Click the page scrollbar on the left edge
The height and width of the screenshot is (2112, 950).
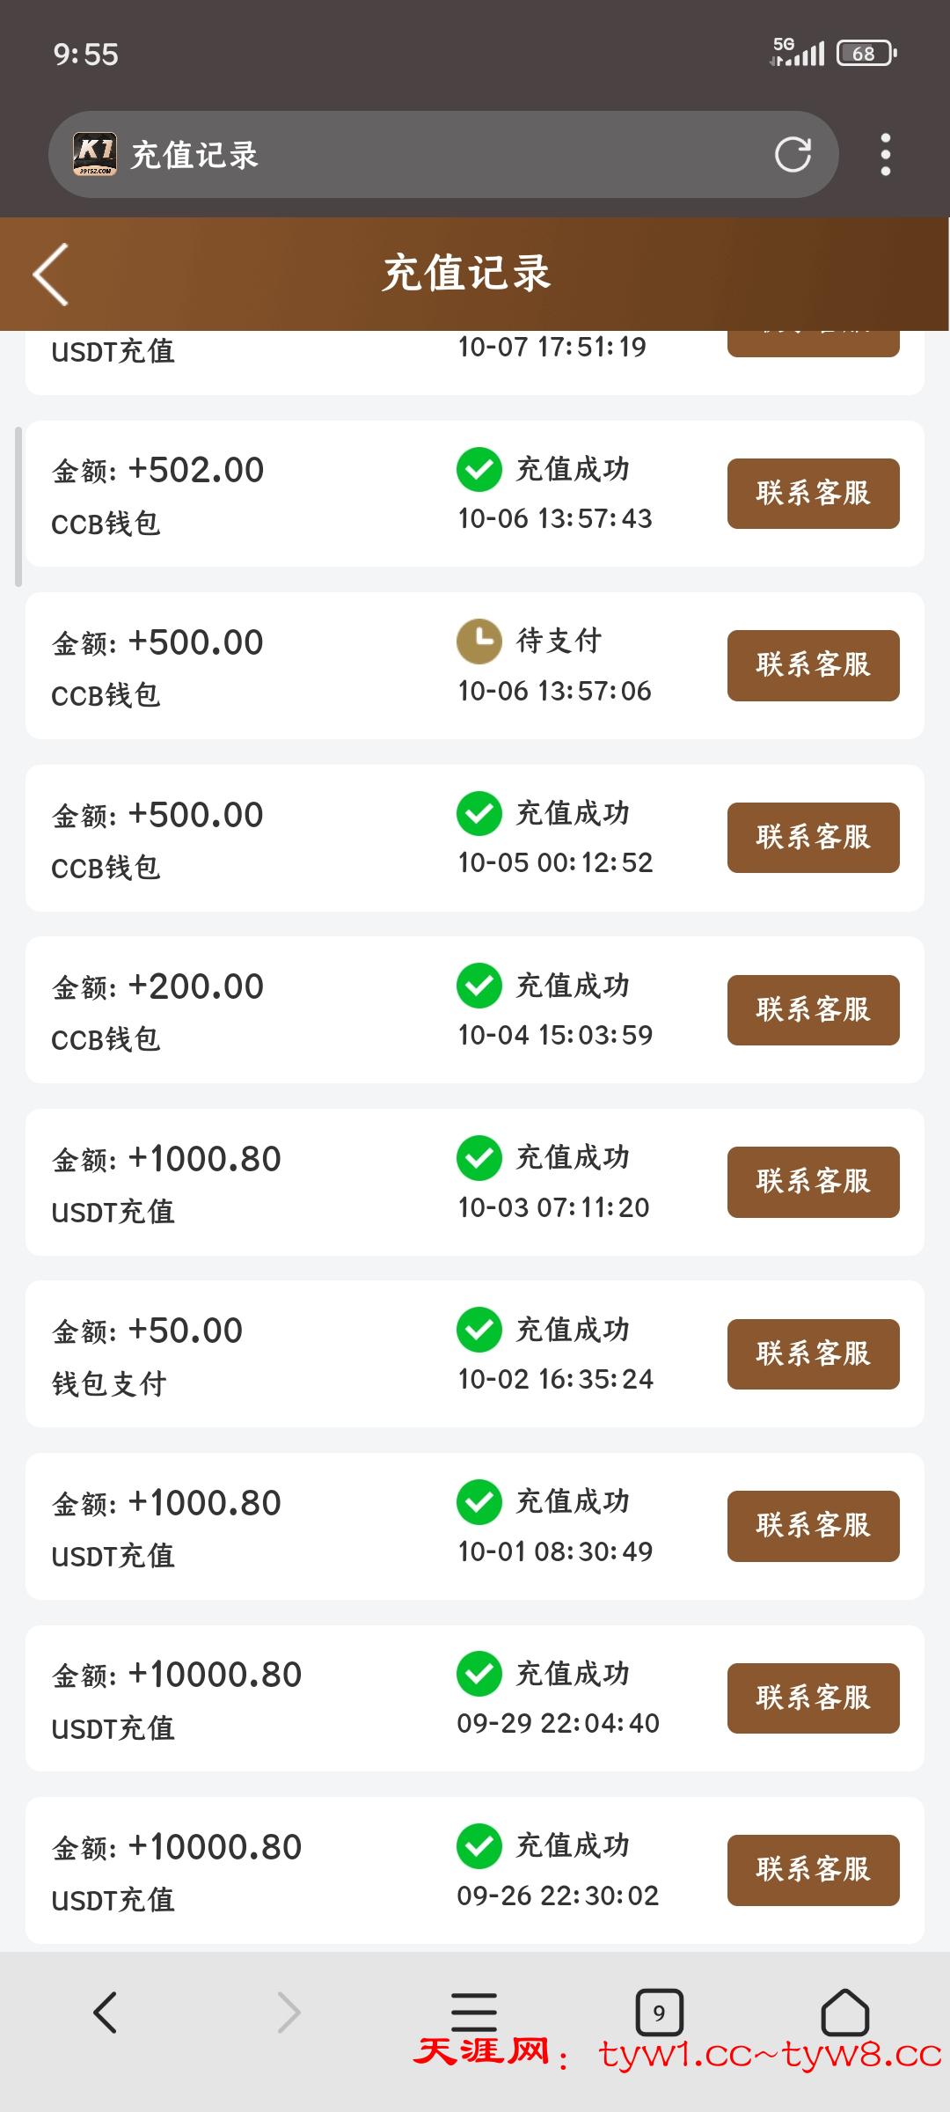click(x=18, y=507)
